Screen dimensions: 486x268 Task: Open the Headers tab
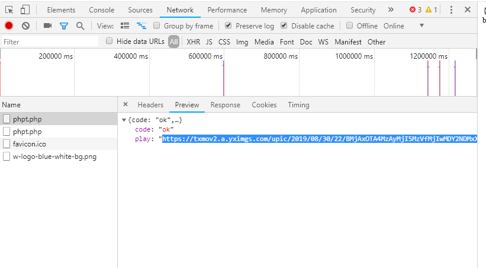tap(150, 105)
